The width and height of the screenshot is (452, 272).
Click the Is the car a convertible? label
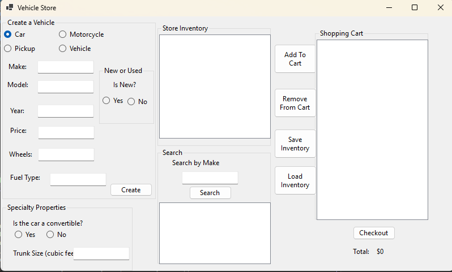coord(48,223)
